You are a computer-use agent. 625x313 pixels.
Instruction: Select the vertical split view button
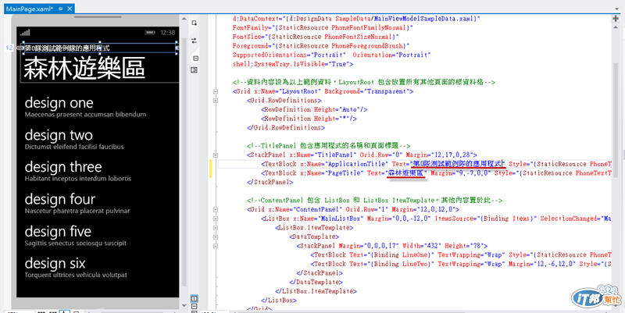(194, 298)
